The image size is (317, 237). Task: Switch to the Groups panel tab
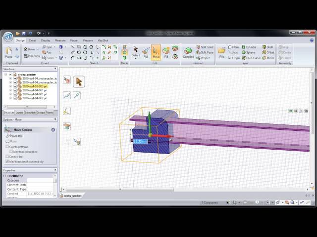tap(41, 113)
